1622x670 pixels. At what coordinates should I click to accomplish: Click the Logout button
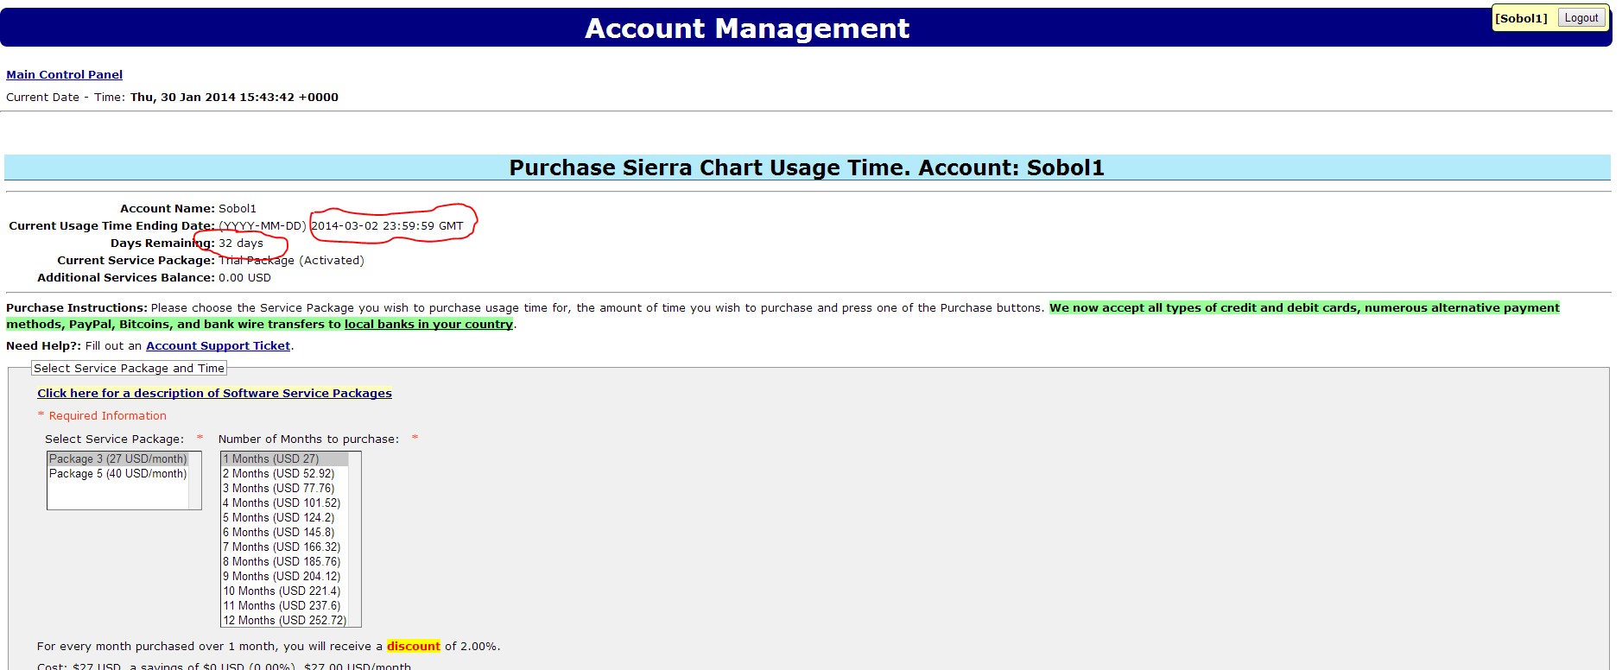1581,18
